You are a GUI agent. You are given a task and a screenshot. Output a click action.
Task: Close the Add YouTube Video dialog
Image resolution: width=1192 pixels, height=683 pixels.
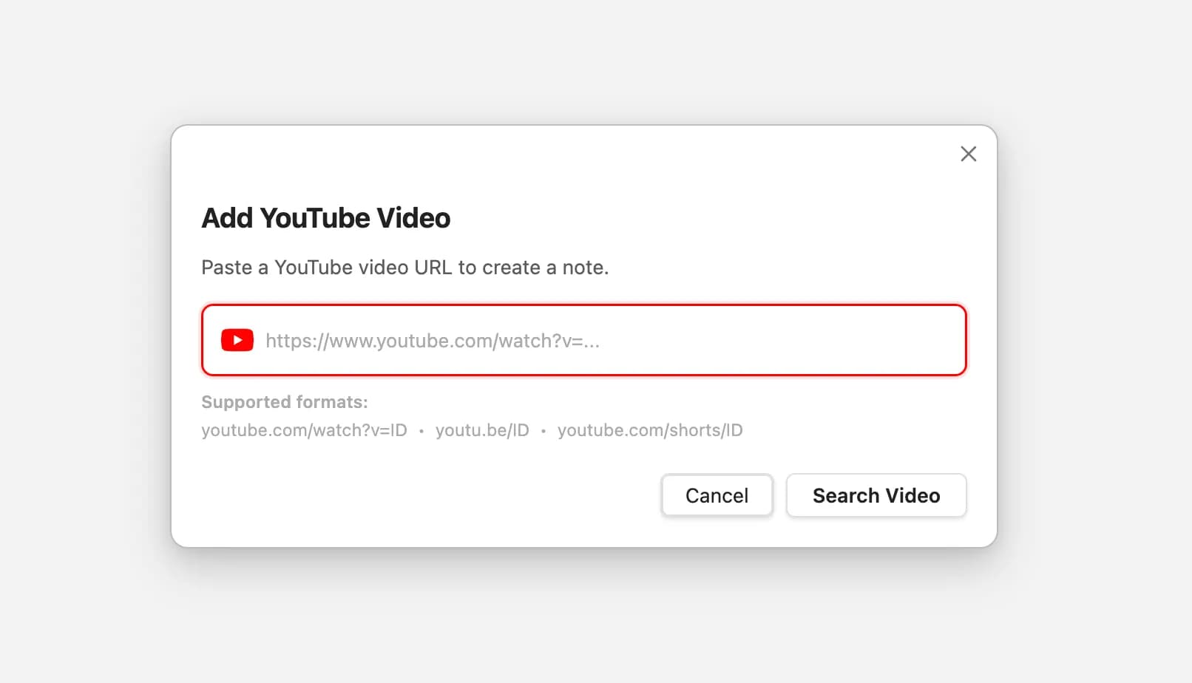coord(968,154)
